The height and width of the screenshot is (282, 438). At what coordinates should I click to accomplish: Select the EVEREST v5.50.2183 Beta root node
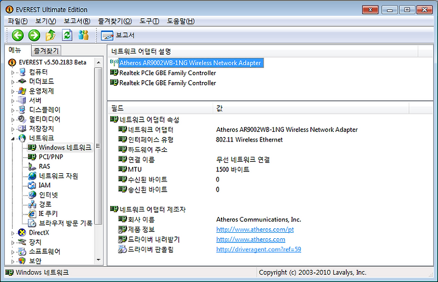tap(52, 62)
